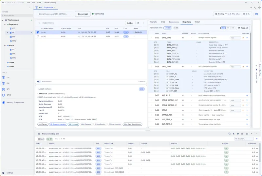
Task: Collapse This Computer tree node
Action: (3, 20)
